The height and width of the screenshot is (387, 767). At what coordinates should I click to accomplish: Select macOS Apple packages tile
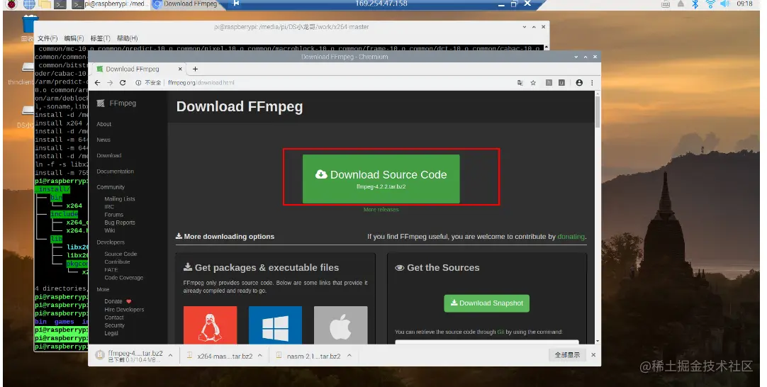click(340, 325)
